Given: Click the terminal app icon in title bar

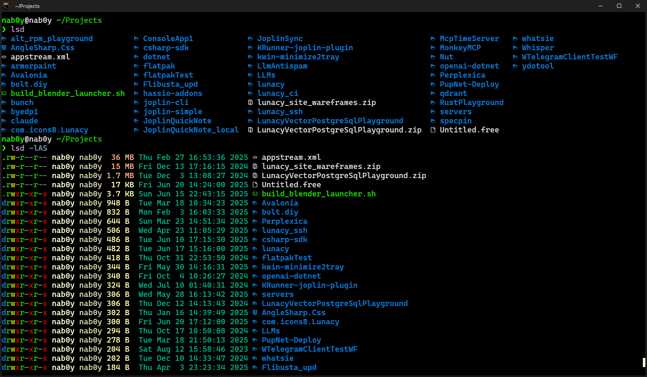Looking at the screenshot, I should point(6,6).
